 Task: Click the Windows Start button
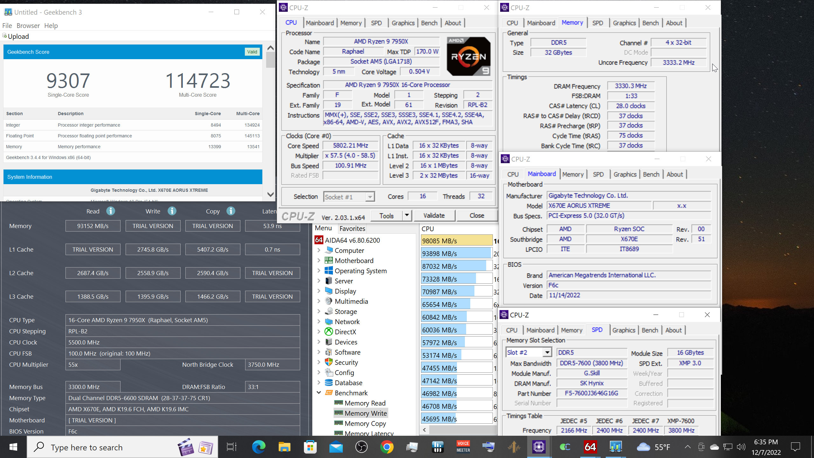point(13,447)
